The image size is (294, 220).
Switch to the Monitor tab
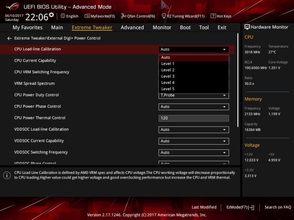[x=162, y=27]
